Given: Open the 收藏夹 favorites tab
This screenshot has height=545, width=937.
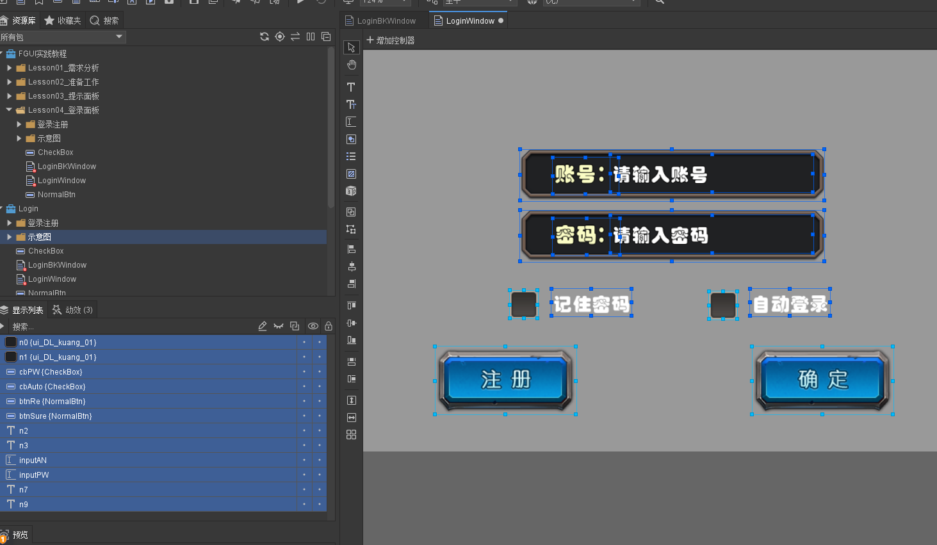Looking at the screenshot, I should pos(63,21).
